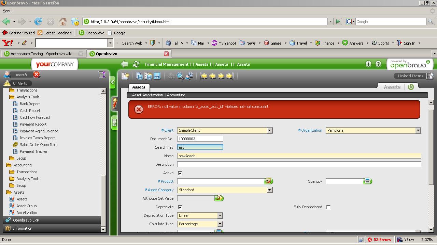
Task: Click the Product field label link
Action: (167, 181)
